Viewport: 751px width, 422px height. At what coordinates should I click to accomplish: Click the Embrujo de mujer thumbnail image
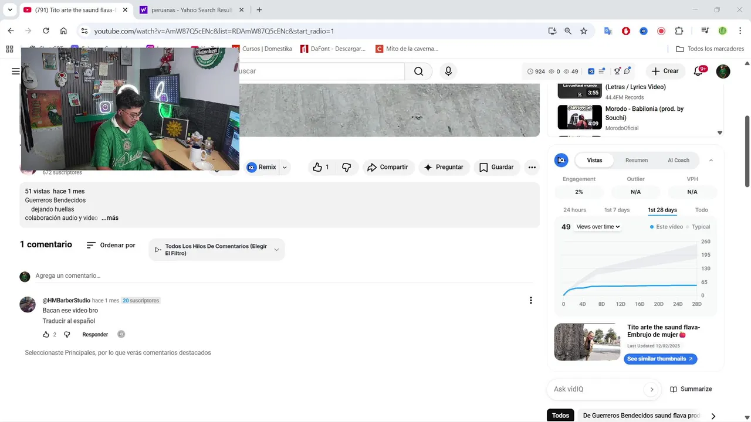pyautogui.click(x=587, y=342)
